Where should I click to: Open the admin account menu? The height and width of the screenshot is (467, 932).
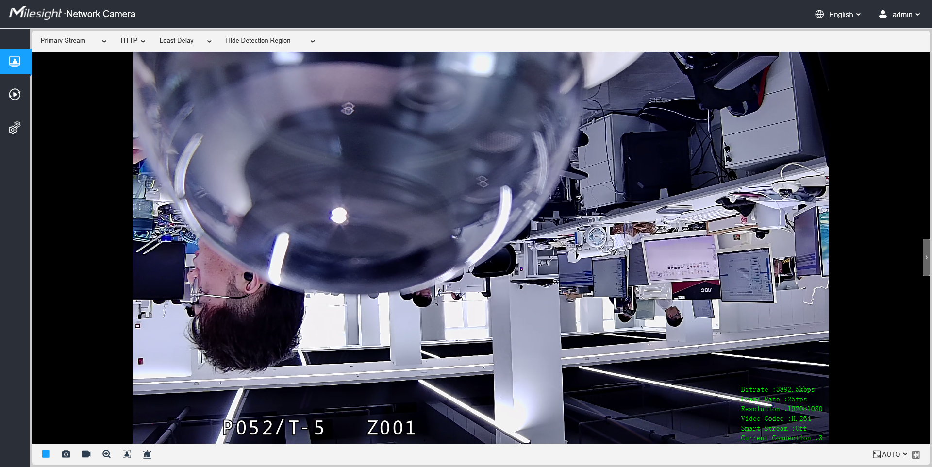point(906,15)
